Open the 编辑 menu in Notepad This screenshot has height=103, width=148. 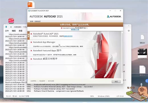(14, 31)
